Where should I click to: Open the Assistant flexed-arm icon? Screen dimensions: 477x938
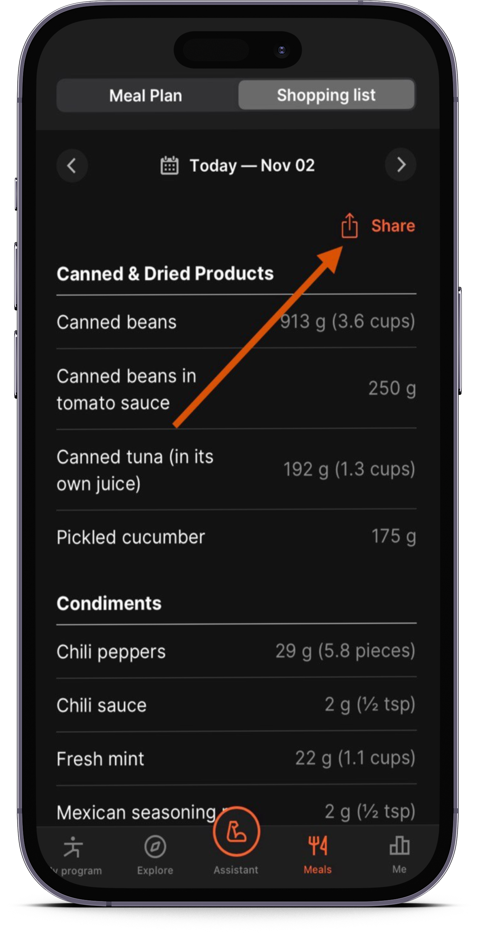[x=236, y=831]
